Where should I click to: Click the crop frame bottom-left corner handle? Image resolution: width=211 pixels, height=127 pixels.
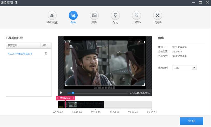pyautogui.click(x=66, y=85)
